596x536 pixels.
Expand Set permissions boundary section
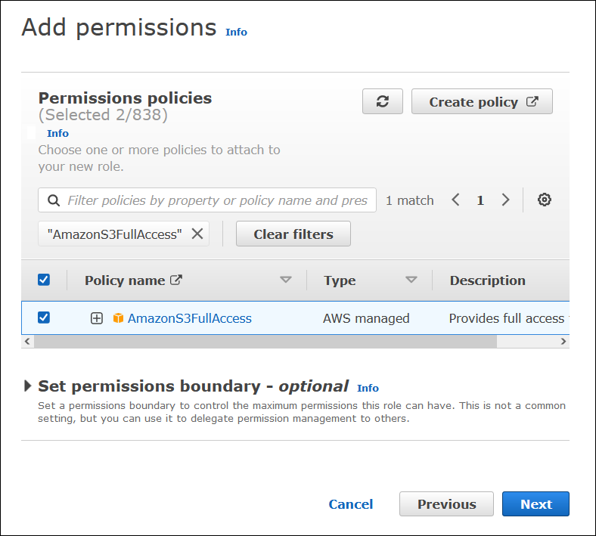pos(28,386)
